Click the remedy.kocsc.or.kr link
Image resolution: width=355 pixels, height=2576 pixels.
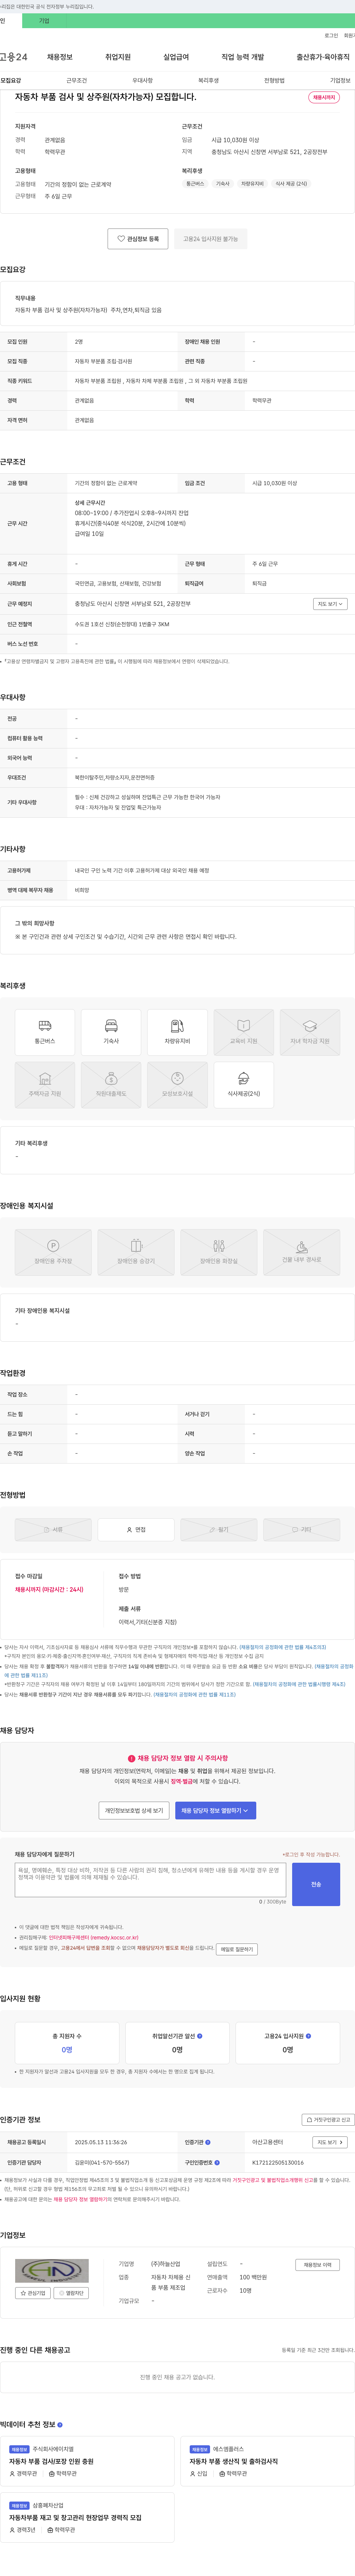coord(94,1938)
